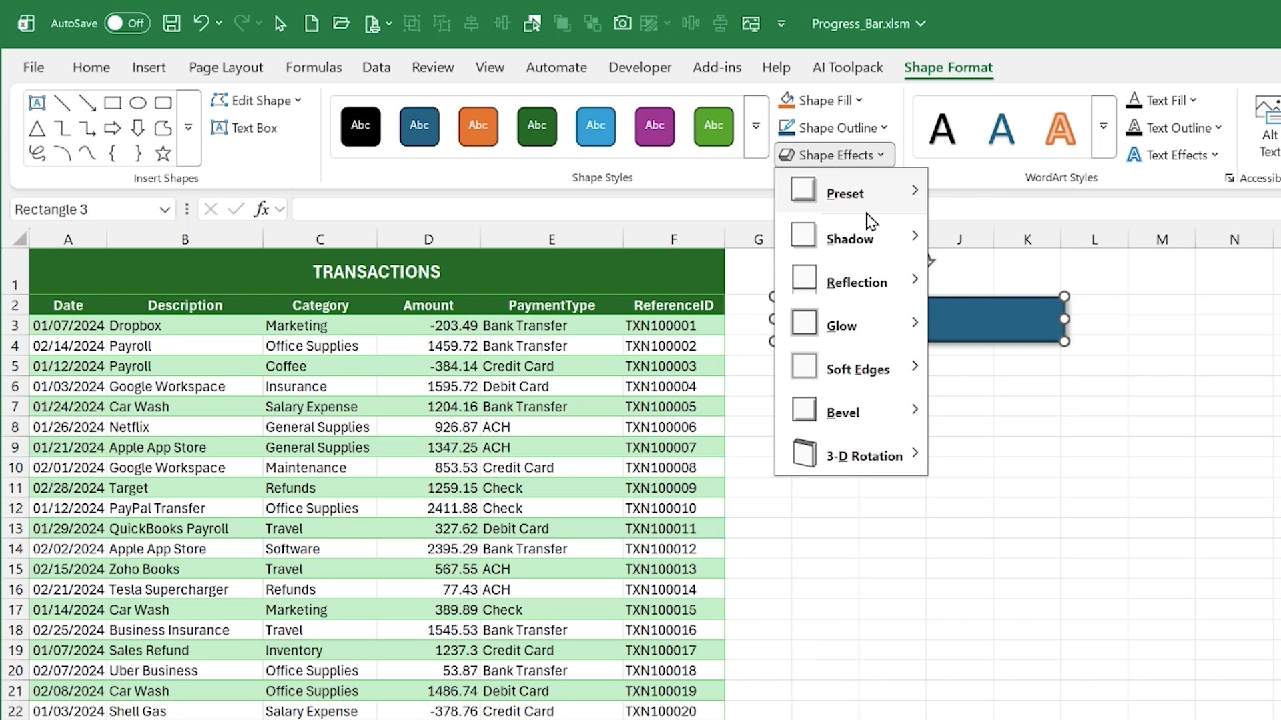Click the Shape Effects button
1281x720 pixels.
[x=834, y=155]
